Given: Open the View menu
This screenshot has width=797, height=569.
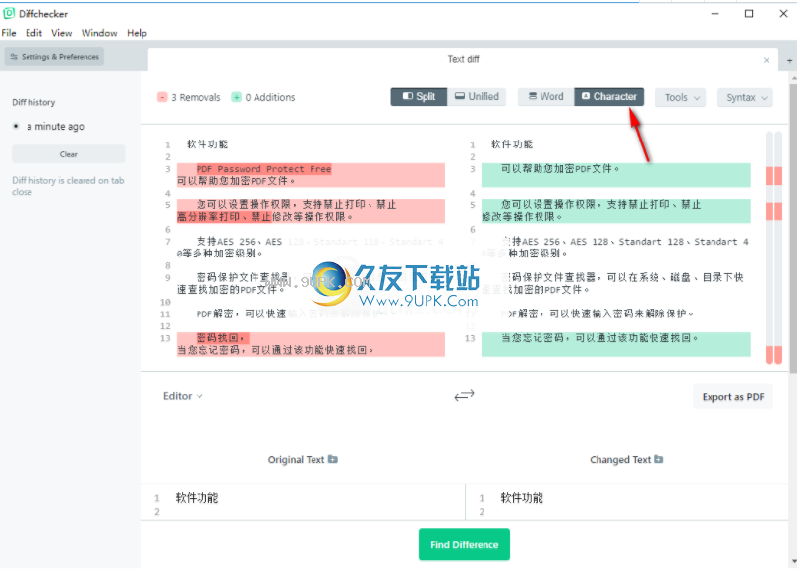Looking at the screenshot, I should (61, 33).
